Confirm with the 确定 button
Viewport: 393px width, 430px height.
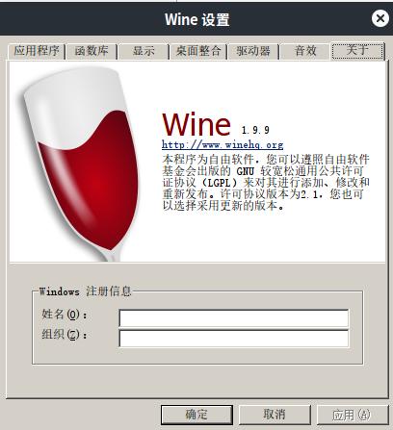[196, 415]
